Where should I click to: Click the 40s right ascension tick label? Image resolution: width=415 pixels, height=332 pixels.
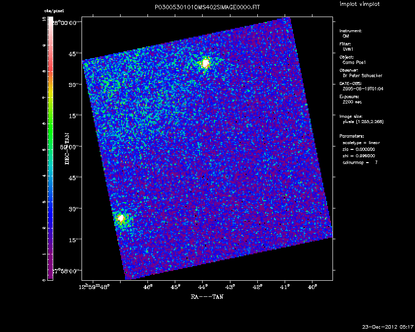point(313,287)
